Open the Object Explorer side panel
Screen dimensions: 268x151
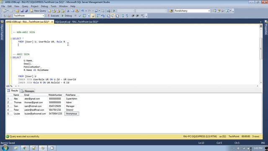[2, 30]
